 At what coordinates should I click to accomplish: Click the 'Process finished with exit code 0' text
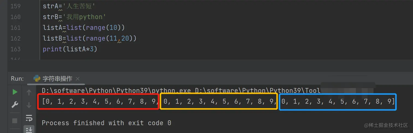(x=106, y=123)
